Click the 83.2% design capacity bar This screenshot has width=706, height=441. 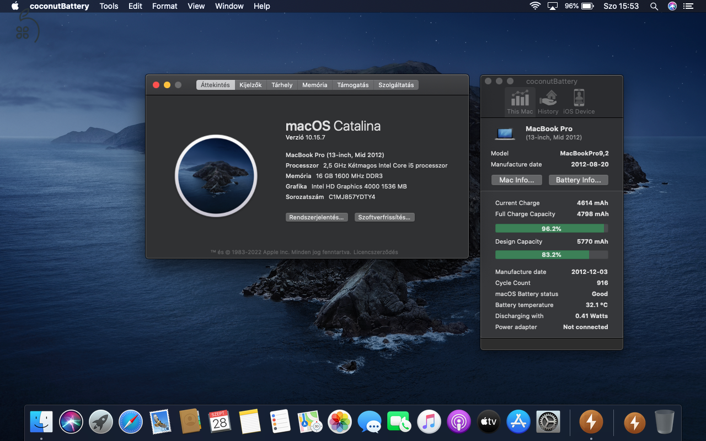pyautogui.click(x=552, y=255)
